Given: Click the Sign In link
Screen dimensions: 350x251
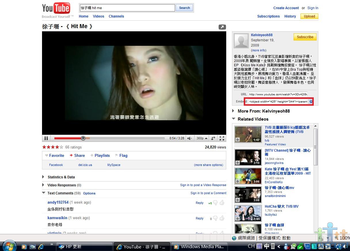Looking at the screenshot, I should [x=313, y=8].
